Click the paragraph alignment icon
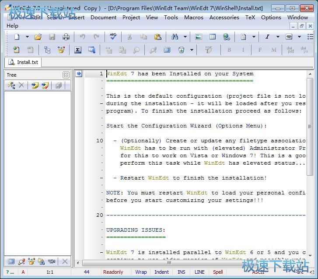 click(289, 37)
